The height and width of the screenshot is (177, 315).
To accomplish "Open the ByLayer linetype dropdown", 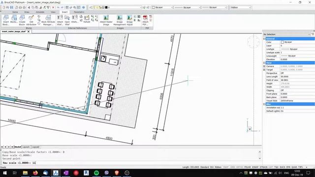I will point(187,7).
